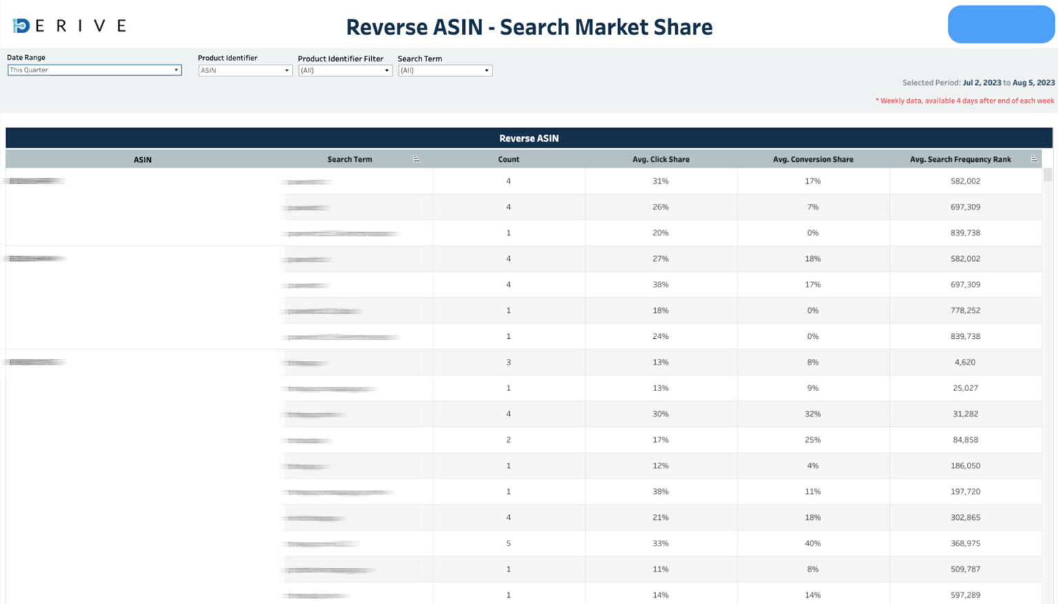This screenshot has height=604, width=1058.
Task: Click the frequency rank value 186,050
Action: click(x=965, y=466)
